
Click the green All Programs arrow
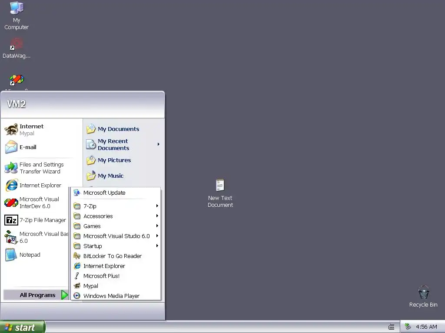(65, 295)
